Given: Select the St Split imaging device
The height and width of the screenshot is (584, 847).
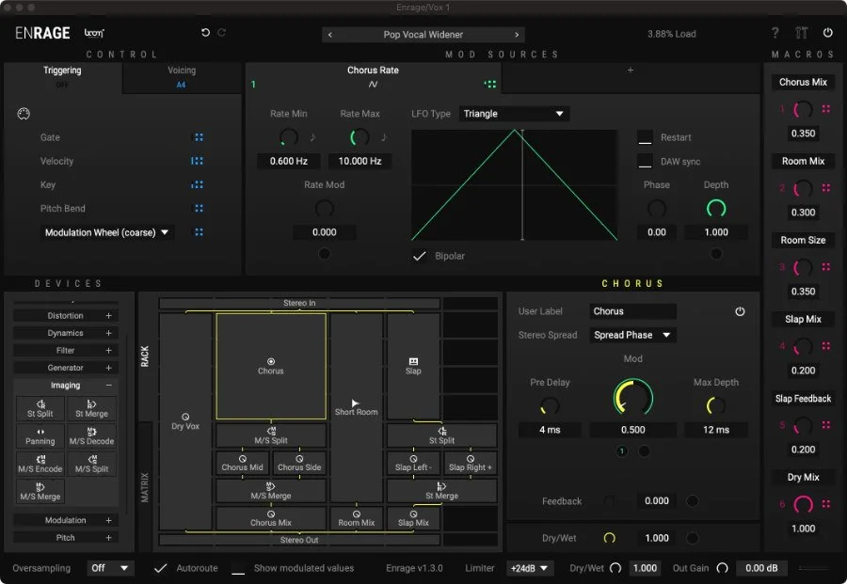Looking at the screenshot, I should [x=40, y=408].
